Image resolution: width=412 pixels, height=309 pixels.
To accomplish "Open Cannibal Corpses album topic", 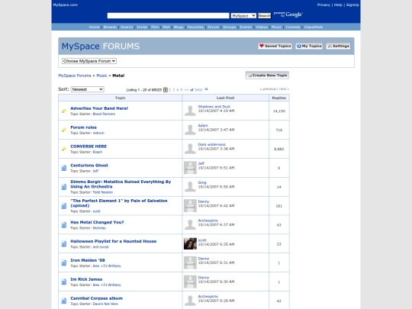I will (x=96, y=298).
